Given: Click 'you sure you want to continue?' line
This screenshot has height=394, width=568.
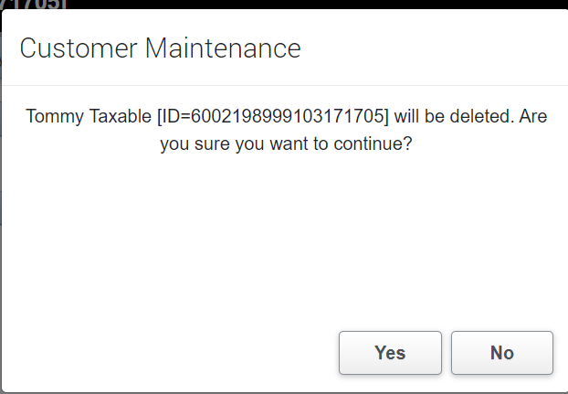Looking at the screenshot, I should 286,144.
